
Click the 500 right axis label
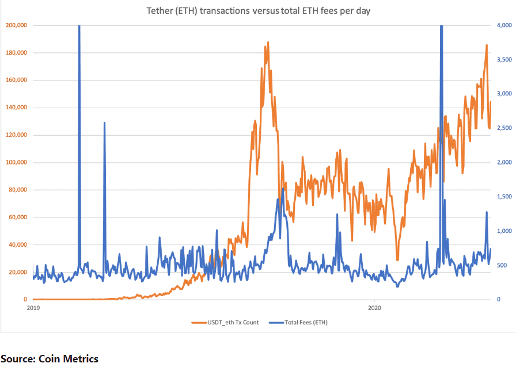pos(502,265)
